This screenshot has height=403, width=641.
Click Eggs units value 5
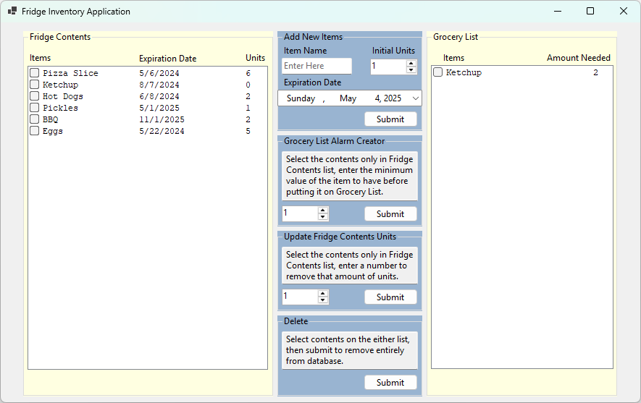[x=248, y=131]
